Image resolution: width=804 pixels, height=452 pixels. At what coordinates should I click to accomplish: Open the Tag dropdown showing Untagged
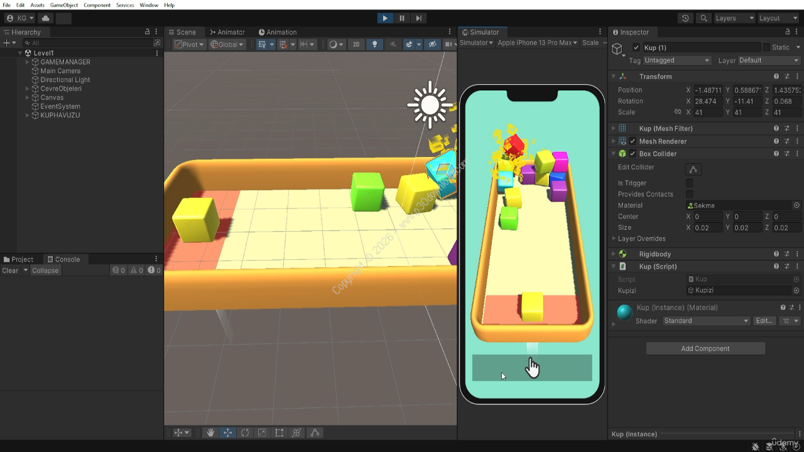pos(676,60)
